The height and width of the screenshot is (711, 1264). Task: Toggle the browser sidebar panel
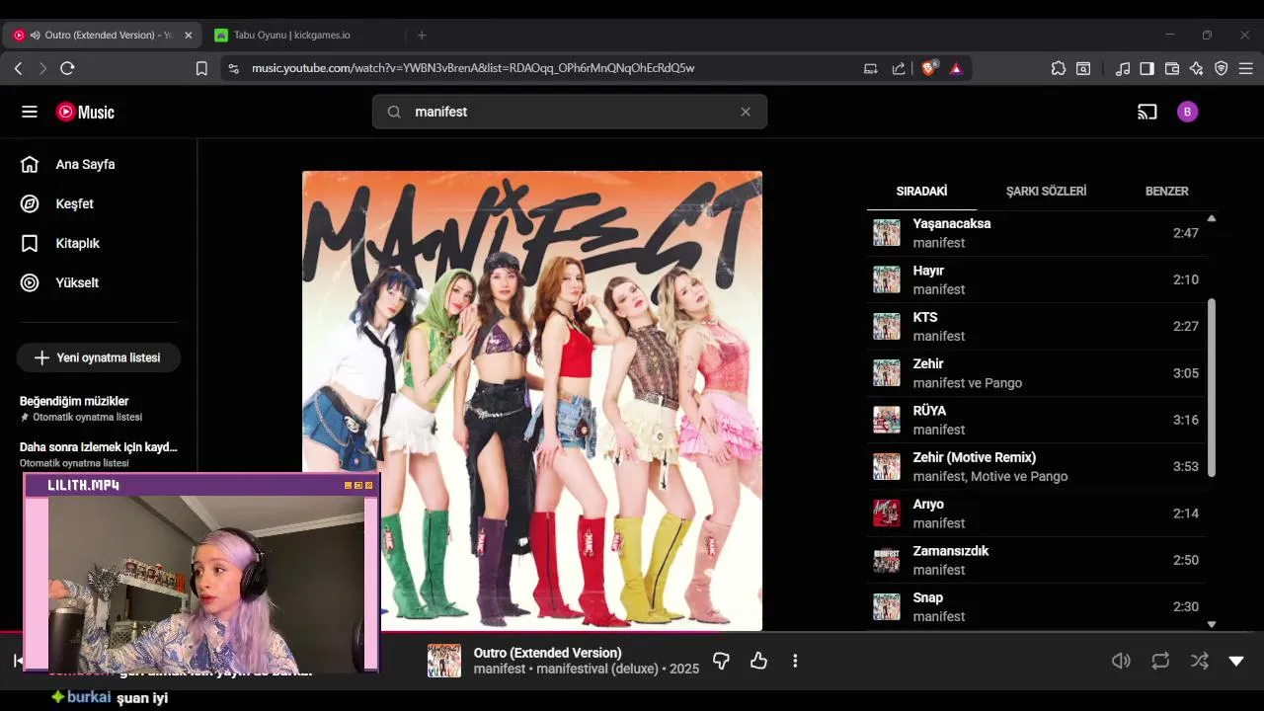coord(1146,68)
